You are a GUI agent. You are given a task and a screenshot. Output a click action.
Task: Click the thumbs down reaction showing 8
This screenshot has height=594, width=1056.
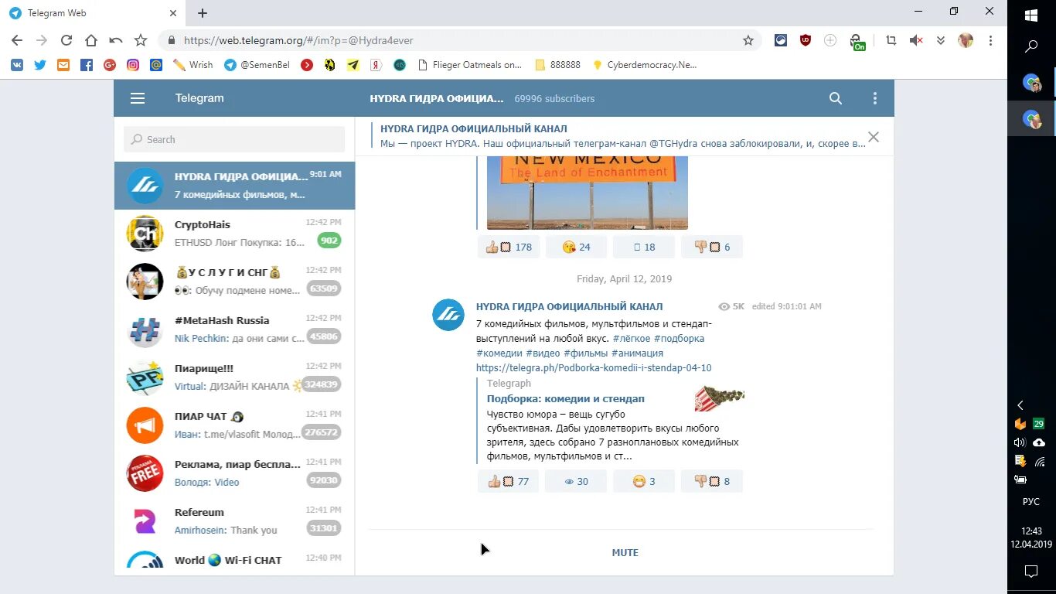pos(711,481)
